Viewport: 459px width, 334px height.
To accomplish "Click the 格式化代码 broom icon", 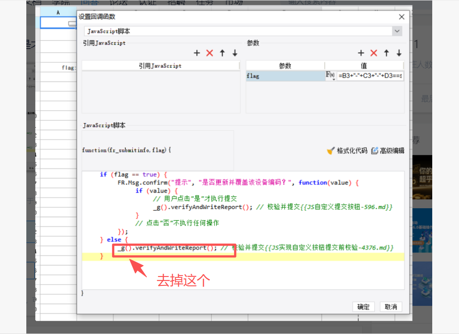I will pos(331,151).
